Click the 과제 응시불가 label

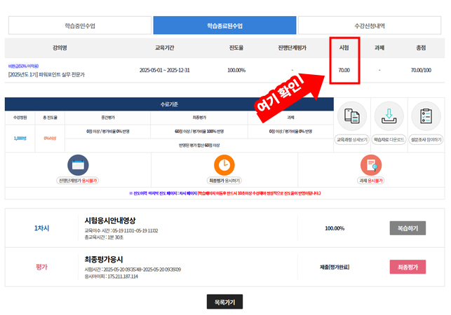370,181
